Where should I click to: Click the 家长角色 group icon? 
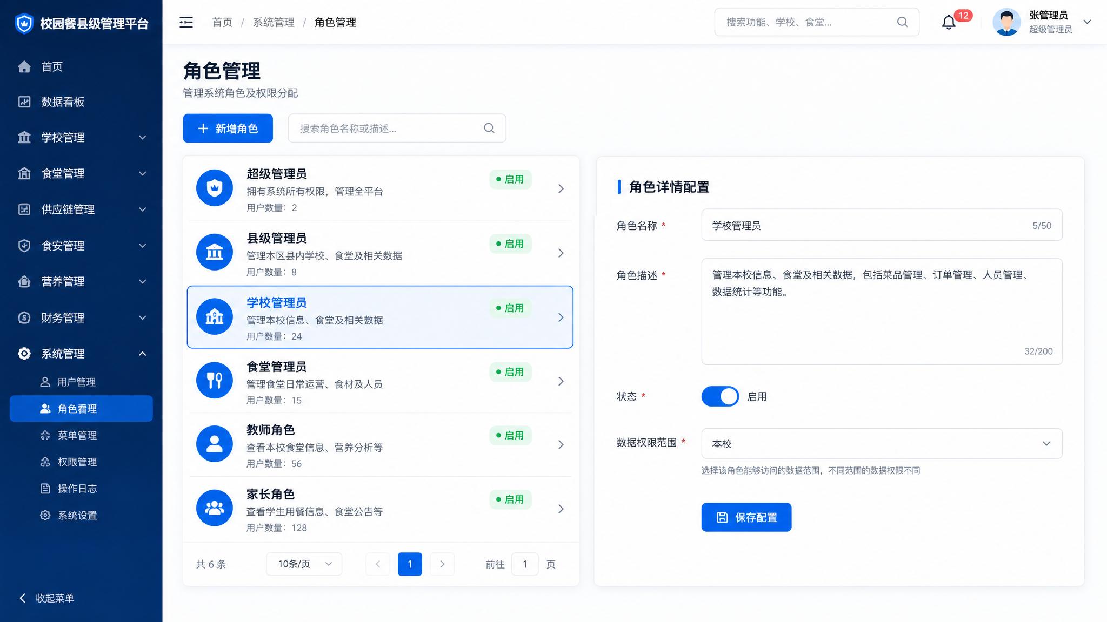[x=215, y=508]
